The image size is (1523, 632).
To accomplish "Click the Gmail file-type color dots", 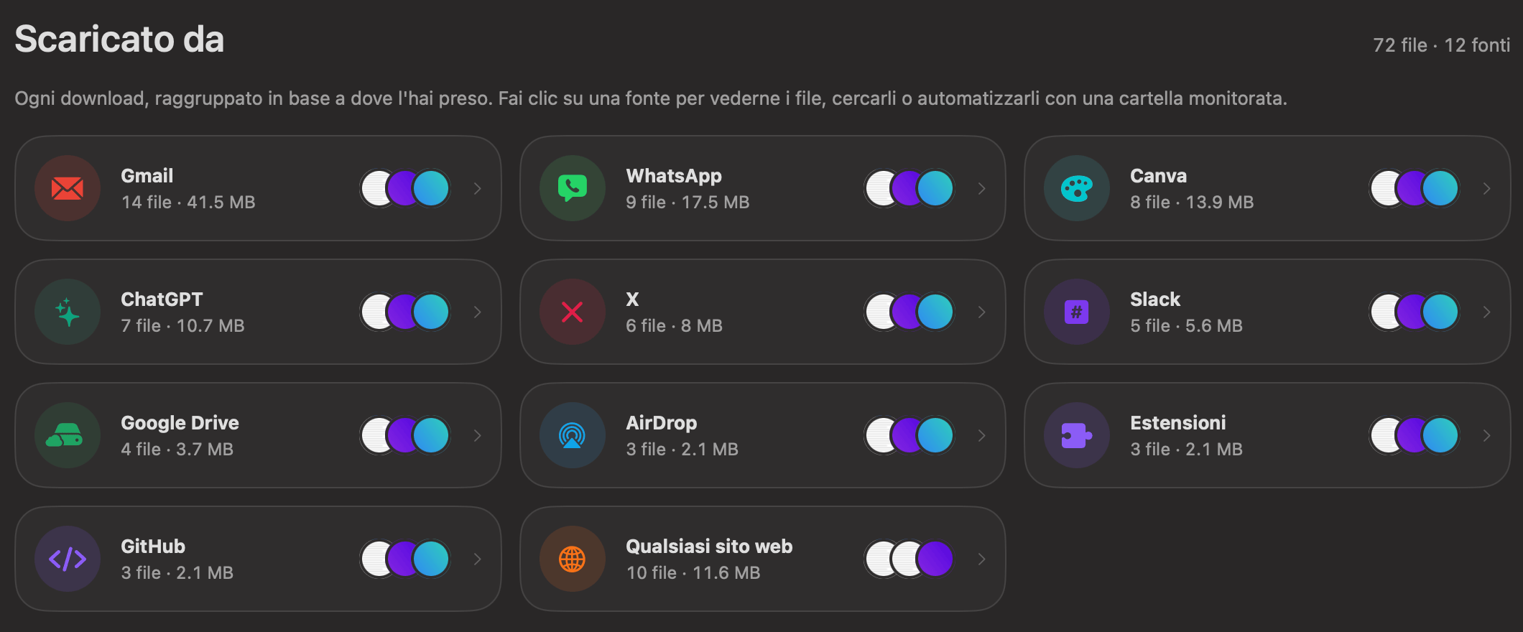I will pyautogui.click(x=405, y=188).
